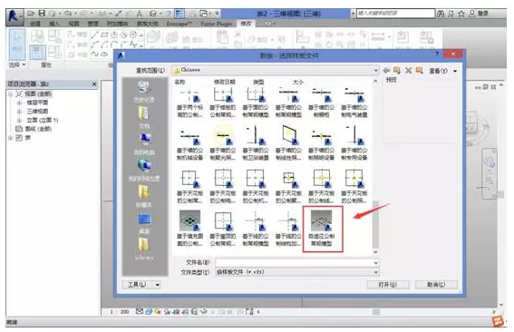Open the 文件类型 file type dropdown
514x332 pixels.
coord(375,272)
